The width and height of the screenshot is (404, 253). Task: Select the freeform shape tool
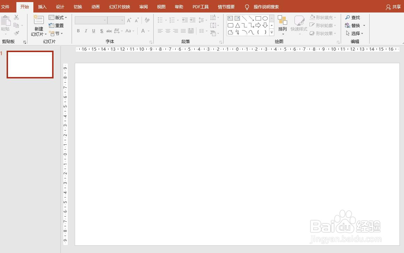(231, 32)
